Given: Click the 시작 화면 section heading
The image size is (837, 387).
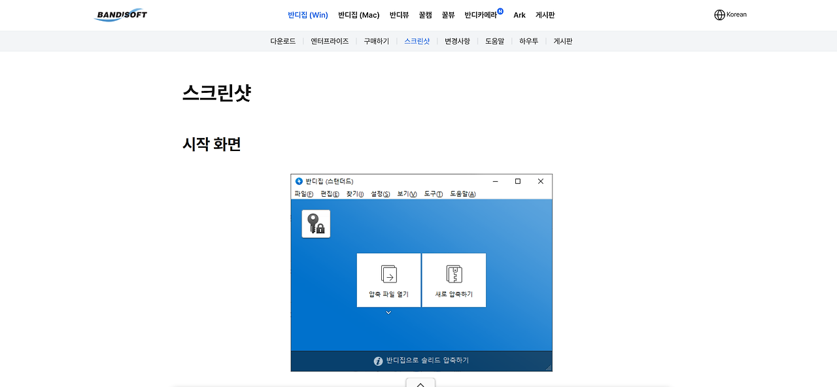Looking at the screenshot, I should pos(211,144).
